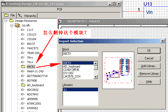Maximize the sj.opj project window
Screen dimensions: 168x112
(114, 4)
